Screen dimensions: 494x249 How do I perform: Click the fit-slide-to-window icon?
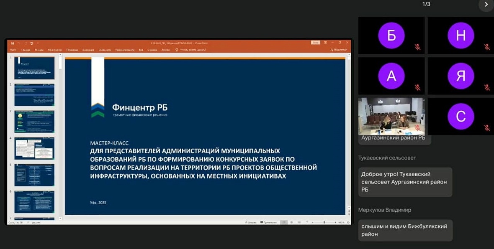(348, 222)
